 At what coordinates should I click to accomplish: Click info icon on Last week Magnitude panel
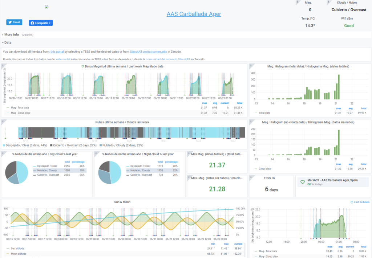3,66
